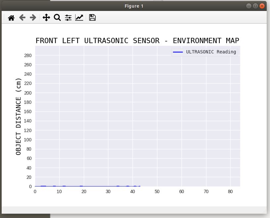Click the 70 x-axis tick label
Viewport: 270px width, 218px height.
(x=206, y=191)
